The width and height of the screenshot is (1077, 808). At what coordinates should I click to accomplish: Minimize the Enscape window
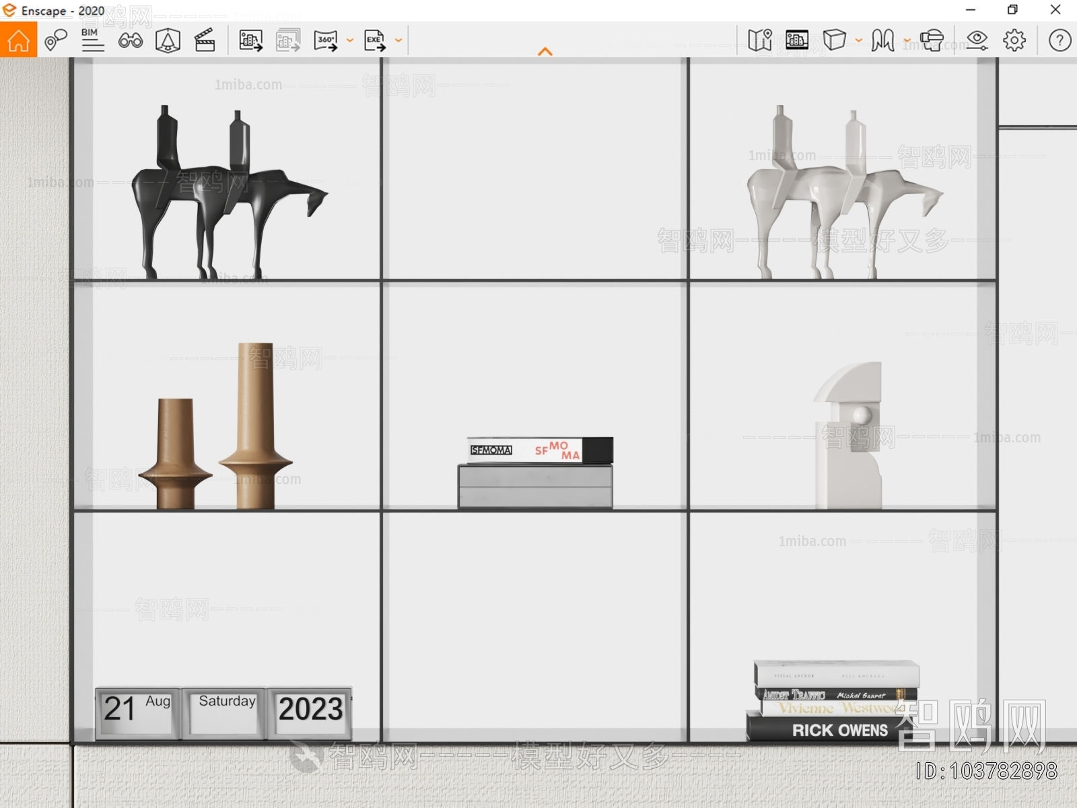pyautogui.click(x=971, y=10)
